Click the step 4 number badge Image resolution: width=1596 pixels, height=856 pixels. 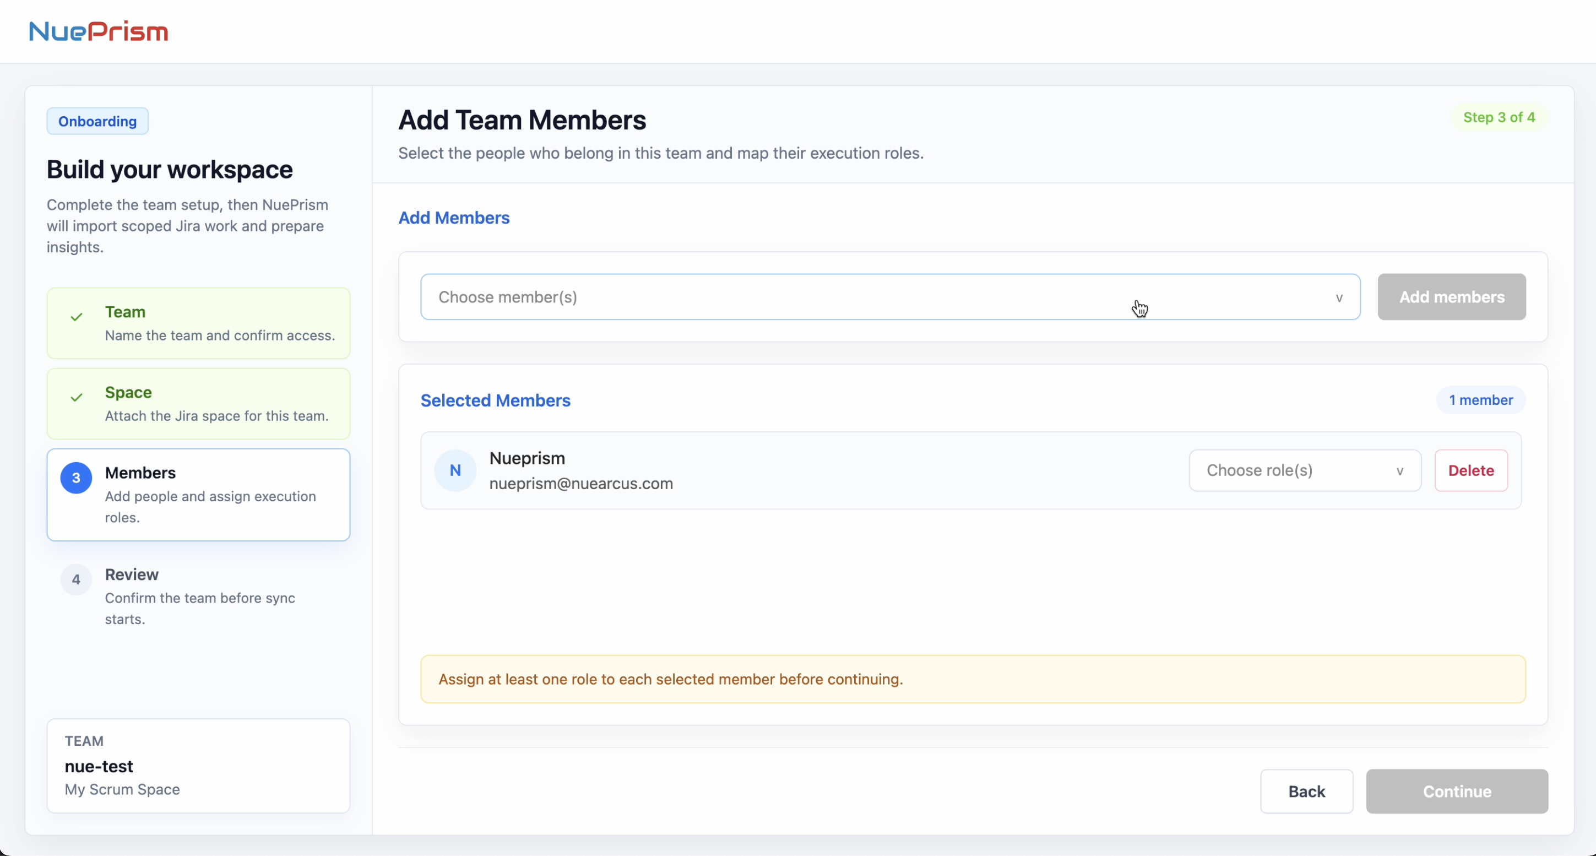[76, 579]
